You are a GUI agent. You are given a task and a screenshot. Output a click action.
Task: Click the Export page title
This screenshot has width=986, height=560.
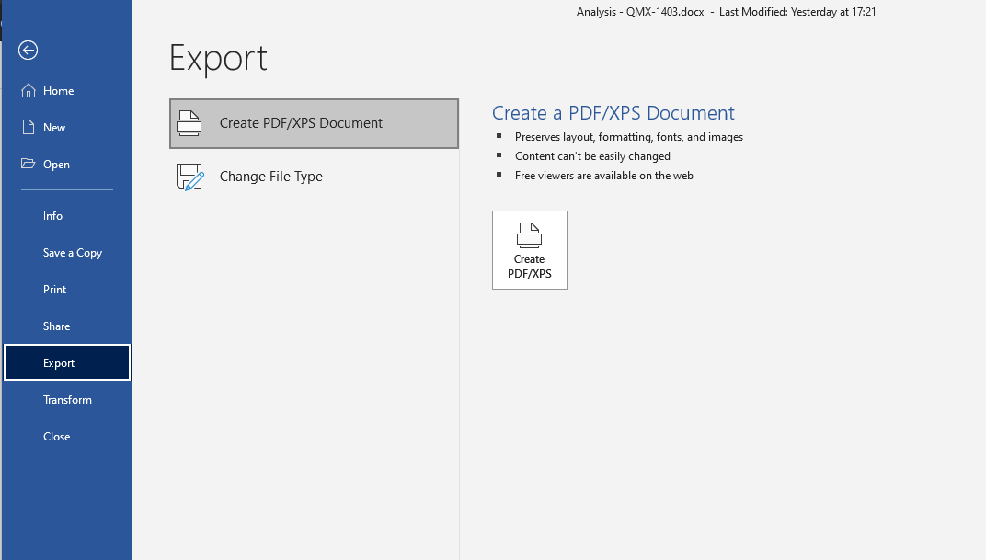pyautogui.click(x=218, y=58)
